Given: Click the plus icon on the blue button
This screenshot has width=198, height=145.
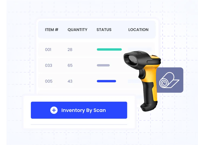Looking at the screenshot, I should coord(54,110).
